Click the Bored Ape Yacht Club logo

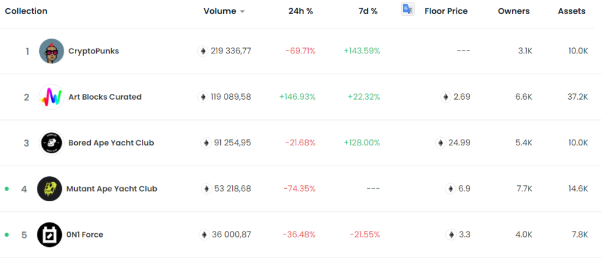pyautogui.click(x=52, y=143)
